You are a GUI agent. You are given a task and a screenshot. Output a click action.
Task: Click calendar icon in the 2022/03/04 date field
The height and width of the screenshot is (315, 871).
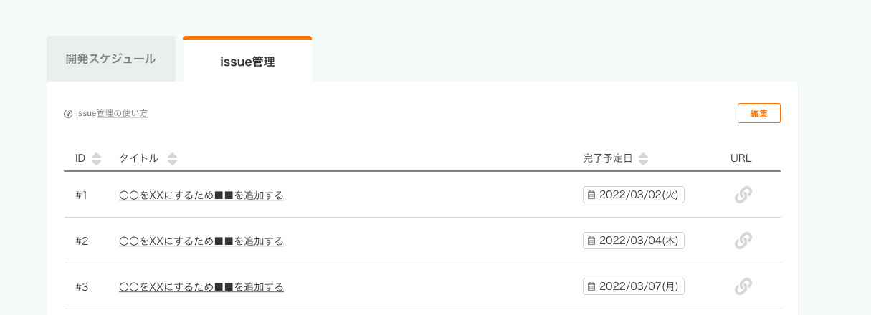click(x=591, y=241)
